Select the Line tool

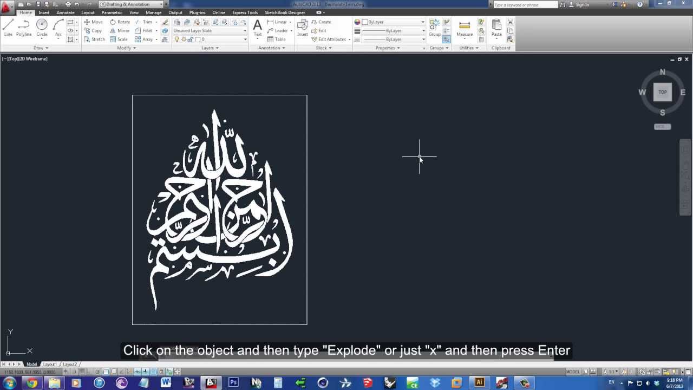[x=8, y=28]
